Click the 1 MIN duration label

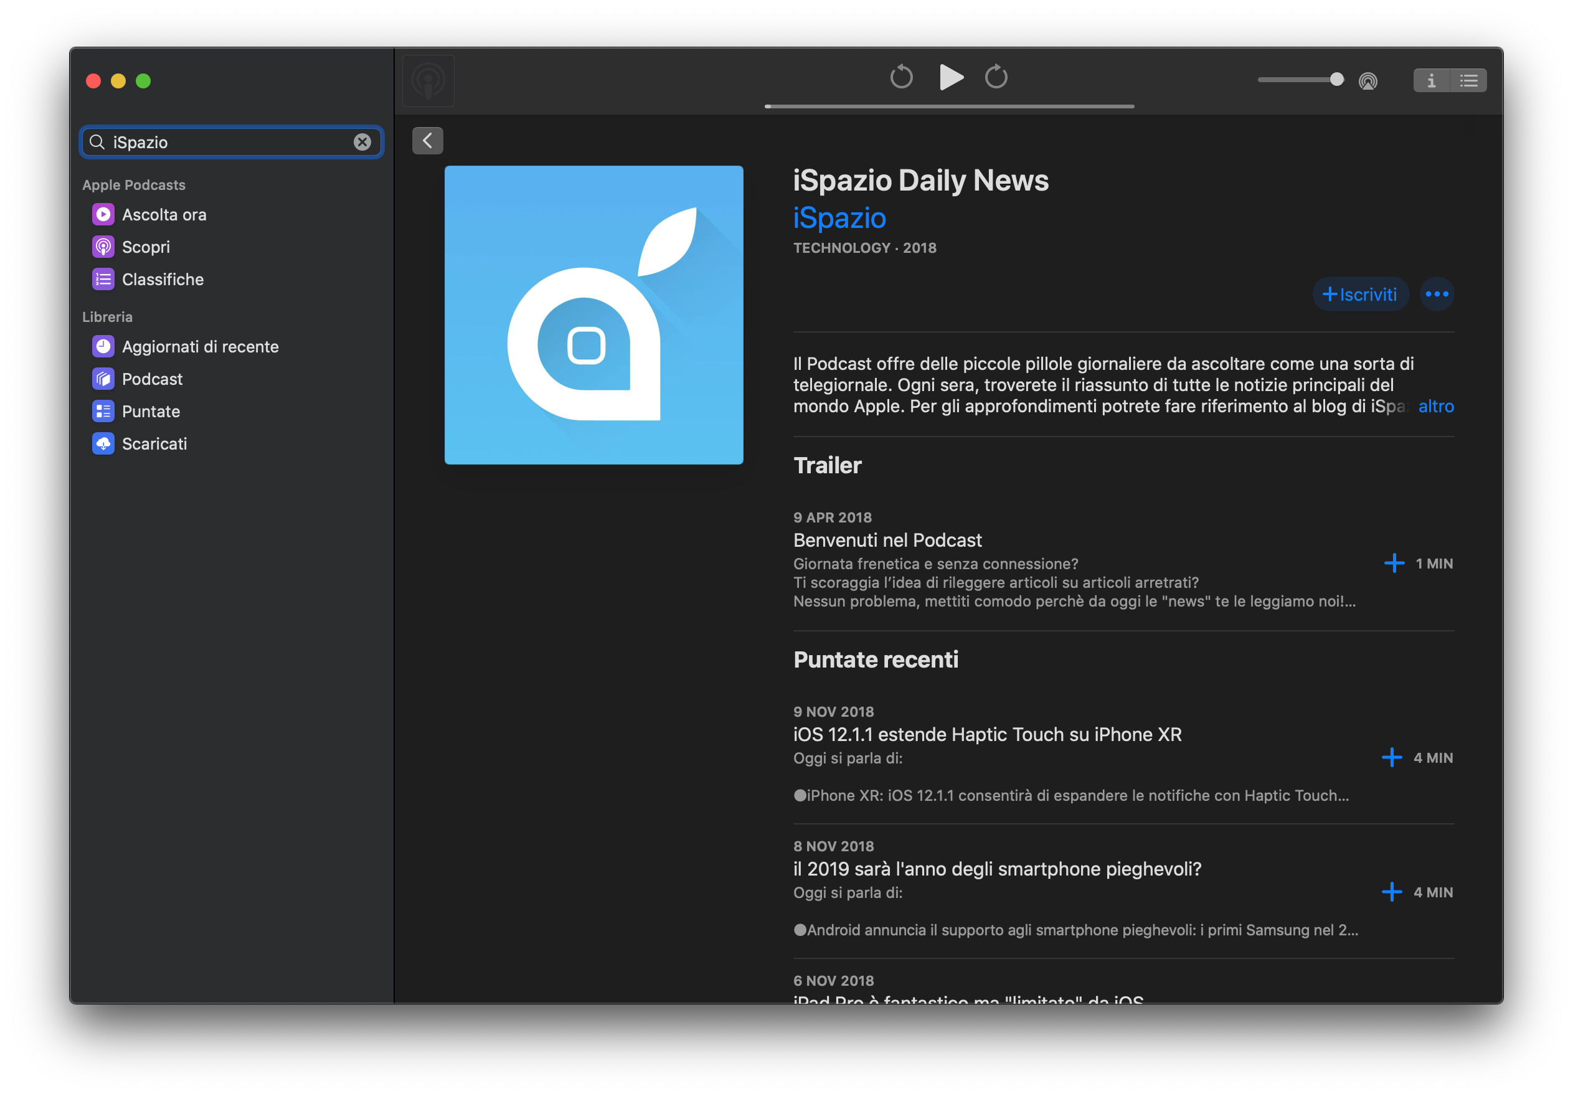[x=1435, y=563]
